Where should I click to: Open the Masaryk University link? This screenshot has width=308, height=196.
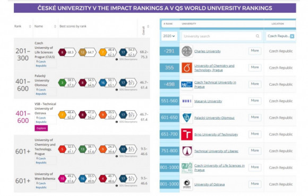[x=208, y=101]
